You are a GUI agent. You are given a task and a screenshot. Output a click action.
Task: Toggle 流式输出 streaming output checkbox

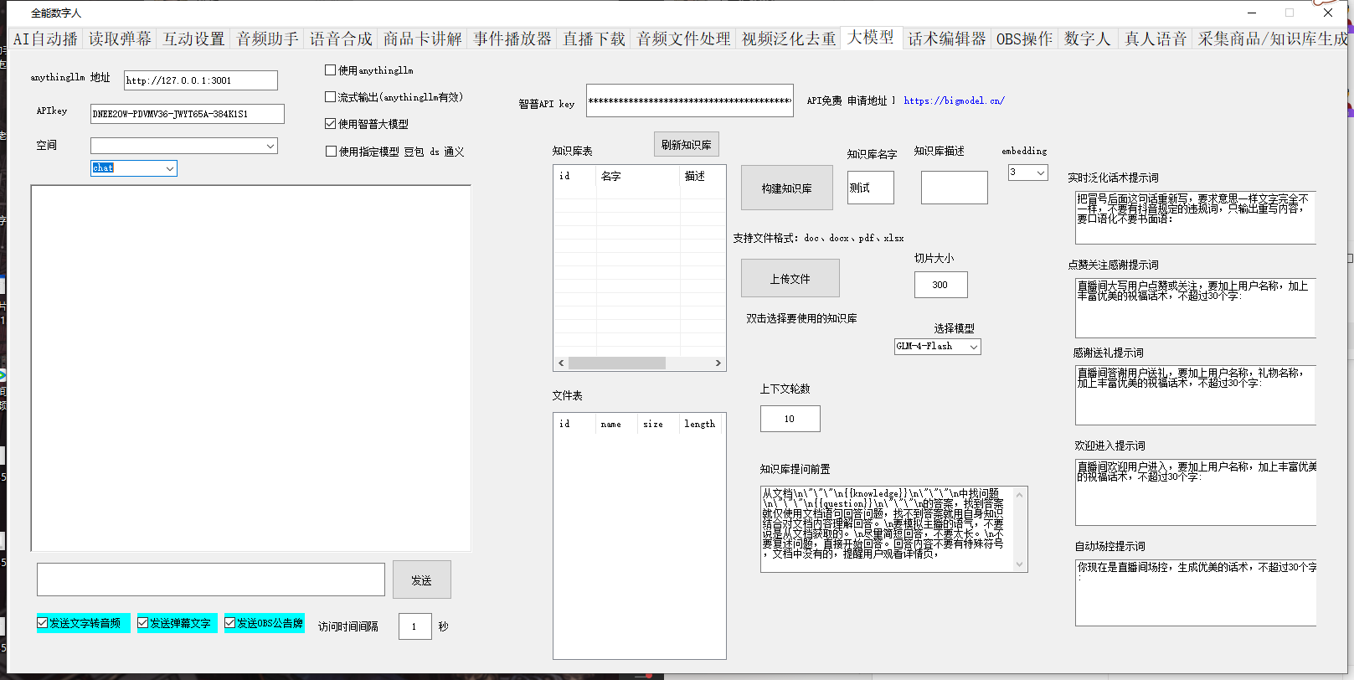point(331,97)
